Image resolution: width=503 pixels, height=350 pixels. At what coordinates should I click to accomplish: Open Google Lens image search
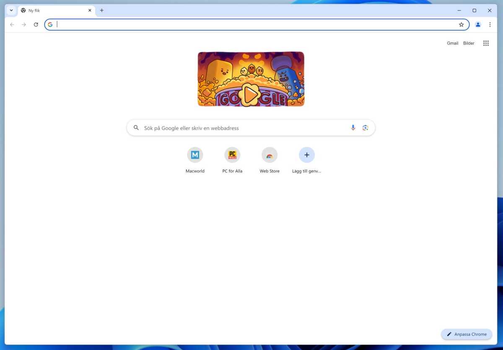[x=365, y=128]
